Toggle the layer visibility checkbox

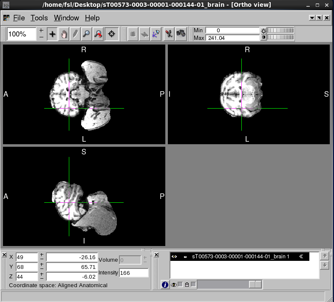pyautogui.click(x=180, y=284)
